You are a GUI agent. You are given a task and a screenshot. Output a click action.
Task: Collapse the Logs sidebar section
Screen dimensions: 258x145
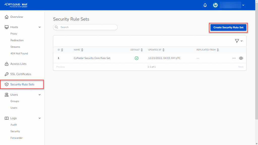click(40, 118)
